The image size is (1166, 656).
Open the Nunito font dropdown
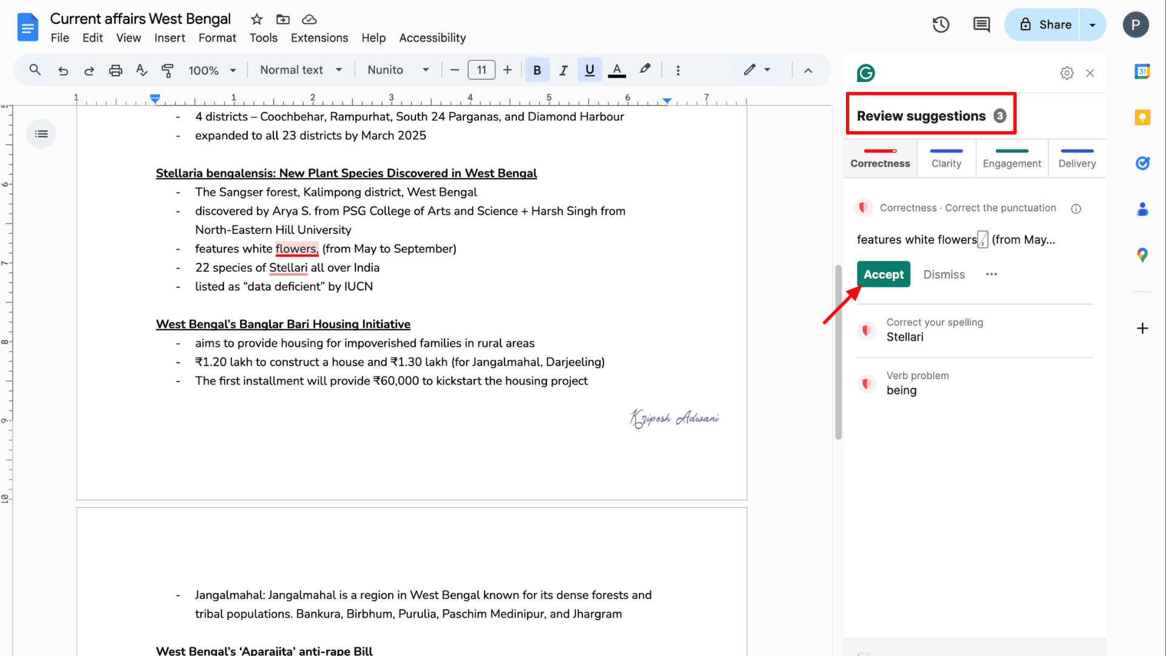coord(398,70)
